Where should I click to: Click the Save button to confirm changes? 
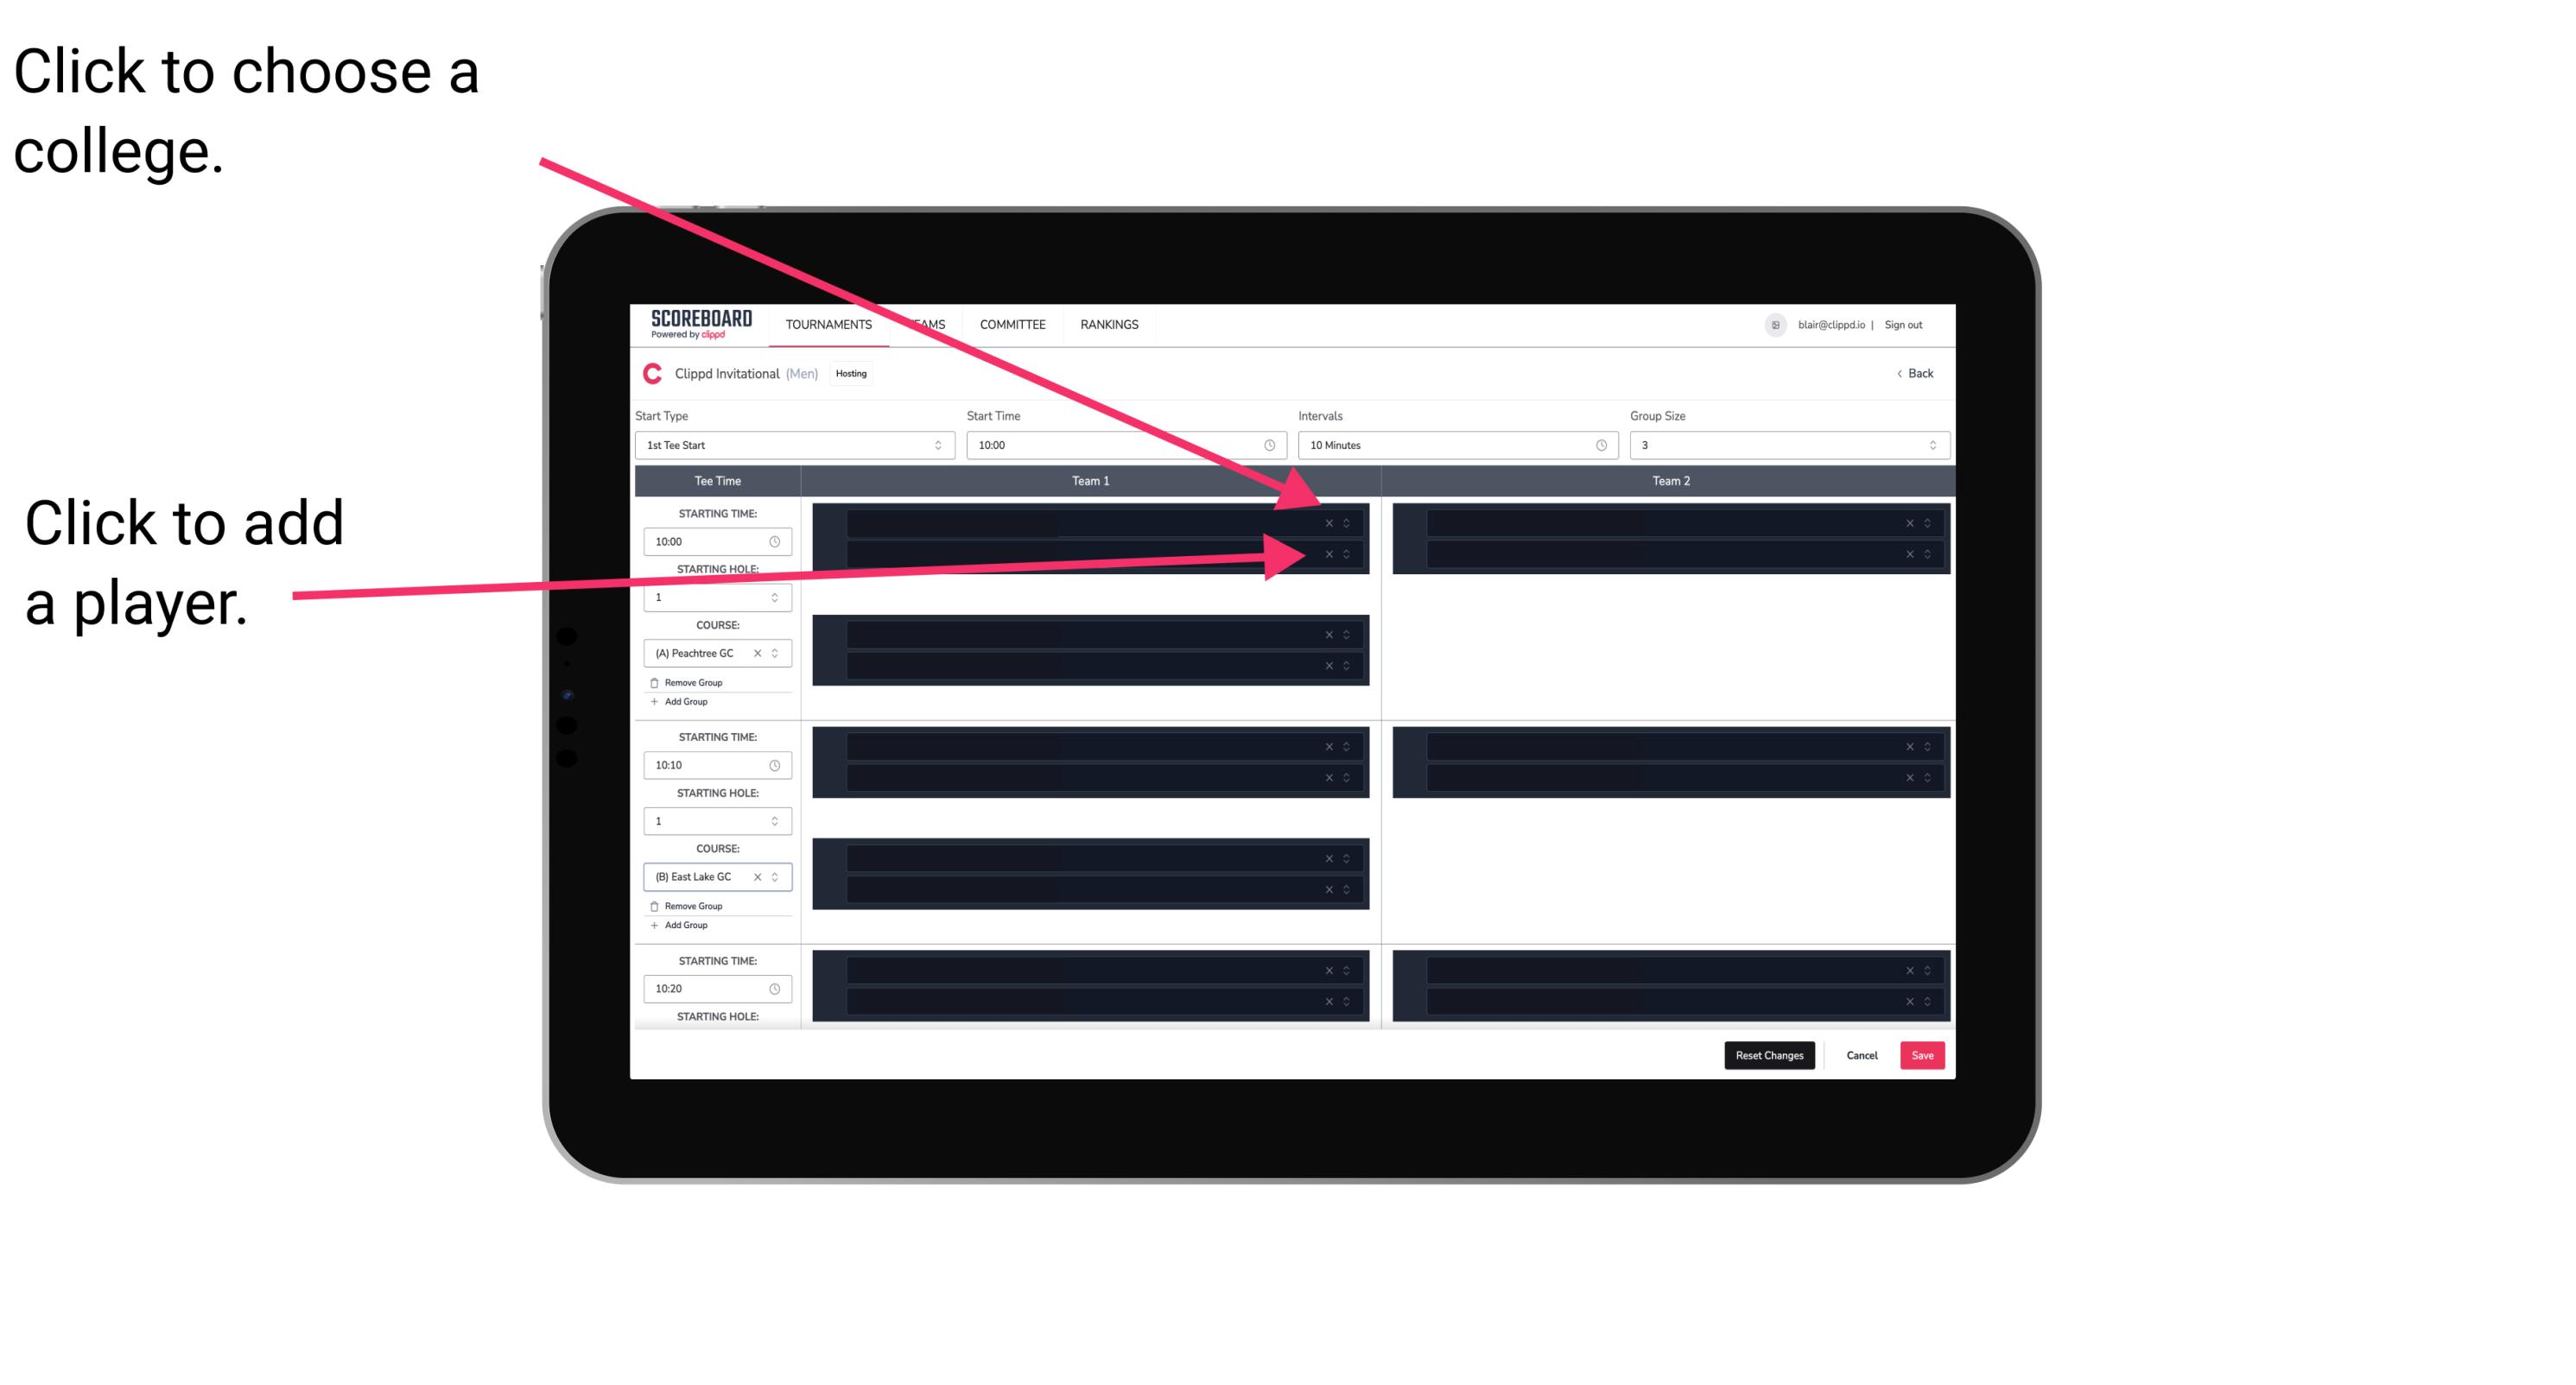1923,1054
